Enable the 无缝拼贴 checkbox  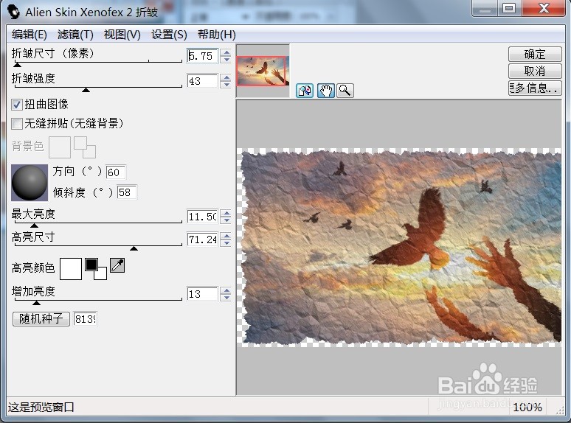click(x=17, y=124)
